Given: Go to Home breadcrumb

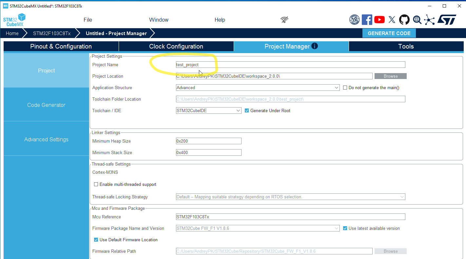Looking at the screenshot, I should tap(12, 33).
